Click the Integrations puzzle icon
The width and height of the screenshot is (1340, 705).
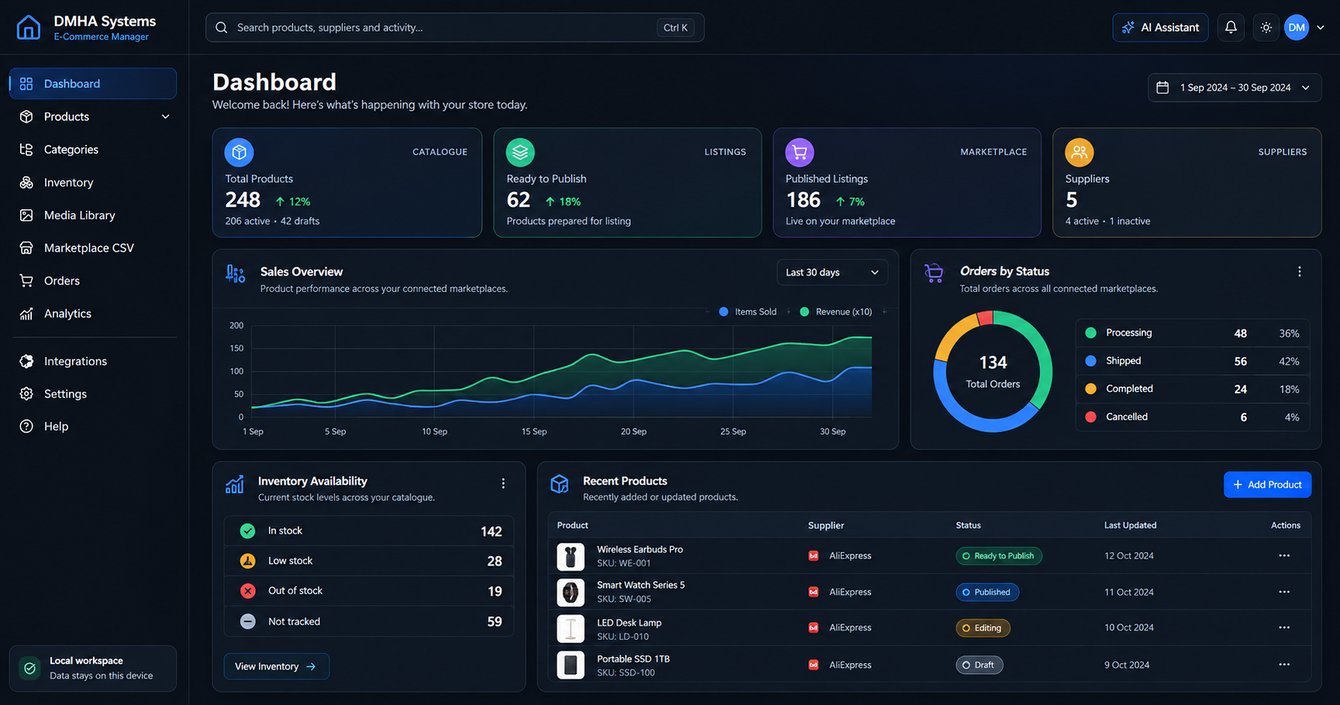click(x=26, y=361)
